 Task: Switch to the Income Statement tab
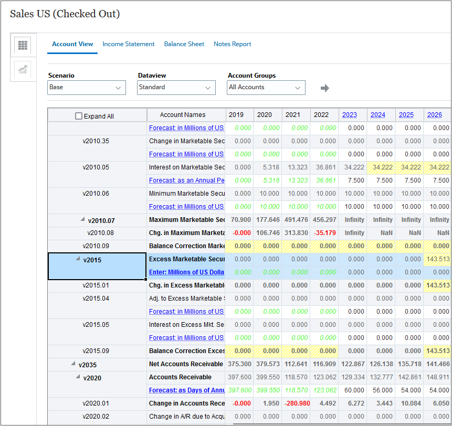click(x=129, y=44)
